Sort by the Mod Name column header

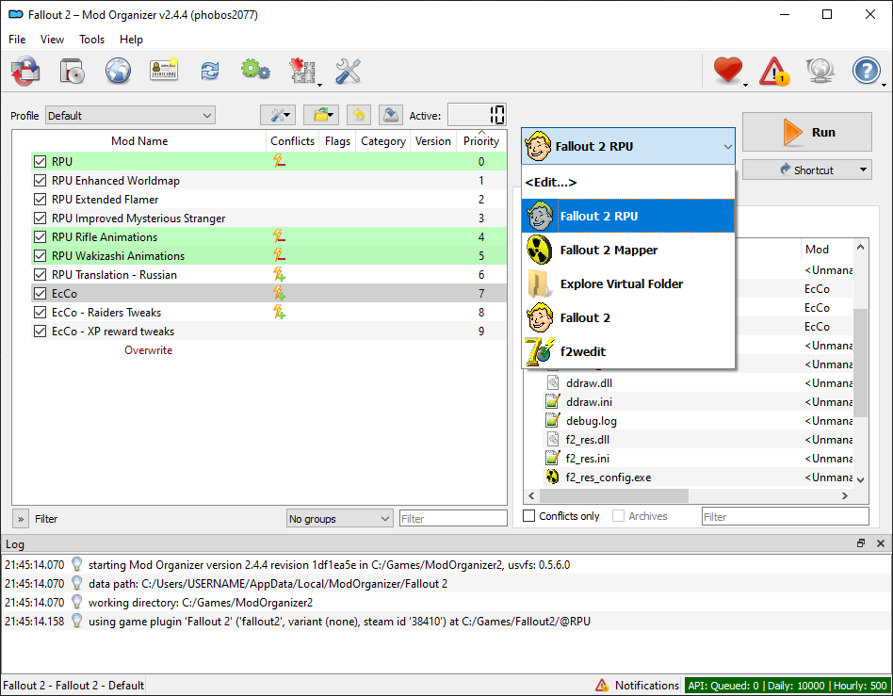tap(139, 140)
